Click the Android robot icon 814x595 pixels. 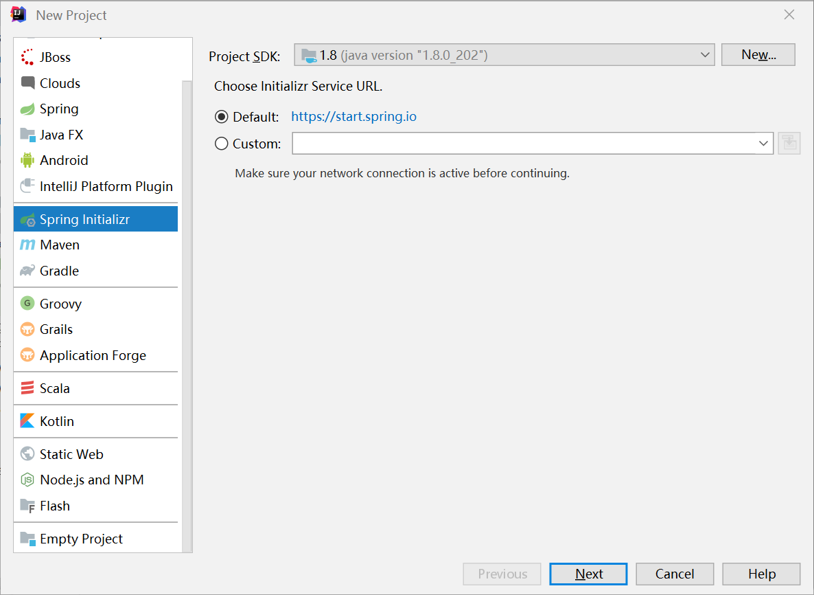(x=27, y=160)
